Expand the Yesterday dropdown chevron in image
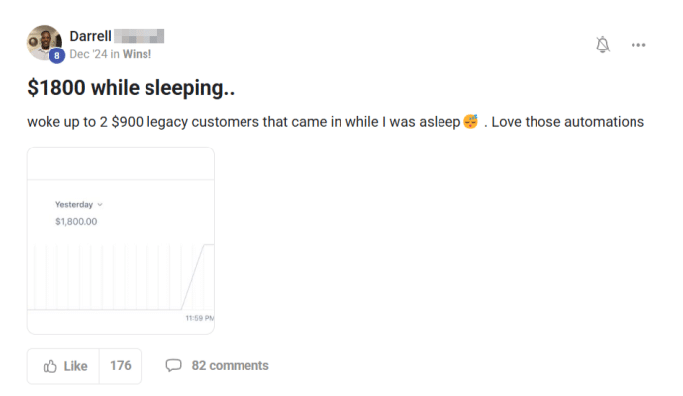 tap(100, 204)
